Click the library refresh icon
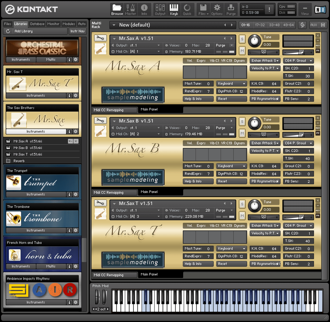Viewport: 330px width, 322px height. tap(8, 31)
